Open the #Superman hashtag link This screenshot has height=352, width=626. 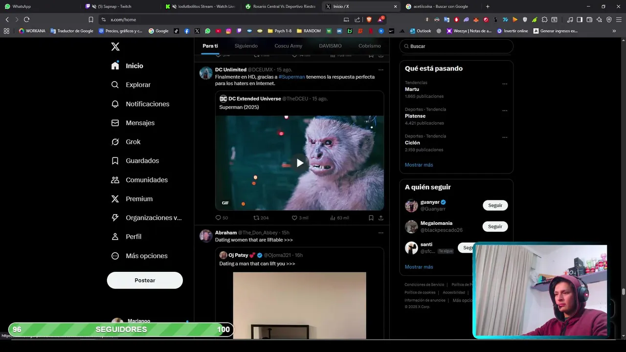pos(291,77)
